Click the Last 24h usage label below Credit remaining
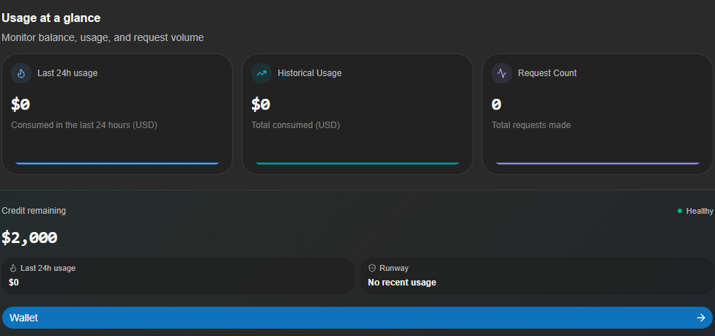This screenshot has width=715, height=336. [48, 268]
